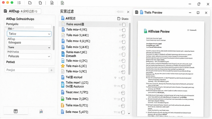The image size is (212, 119).
Task: Toggle checkbox on Telle mew 2 row
Action: (123, 99)
